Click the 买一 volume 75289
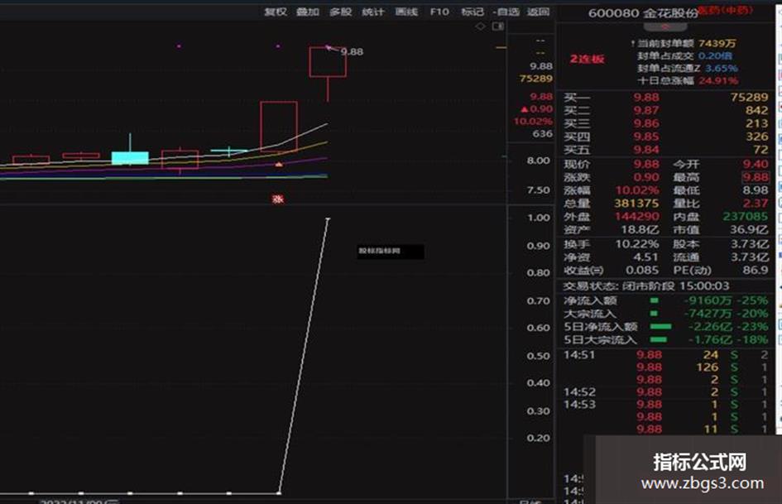Image resolution: width=782 pixels, height=504 pixels. coord(749,98)
